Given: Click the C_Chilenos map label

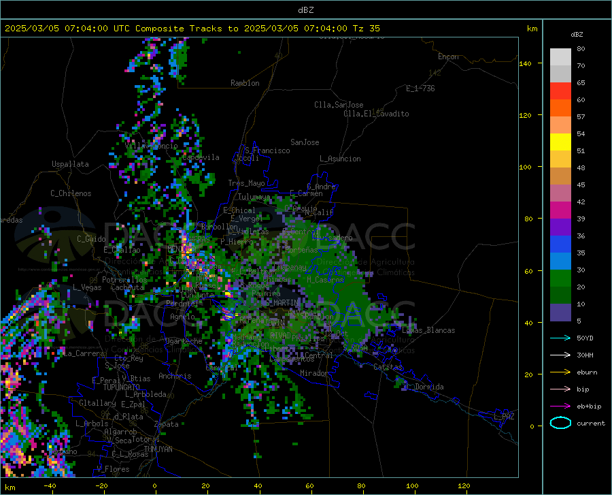Looking at the screenshot, I should click(71, 193).
